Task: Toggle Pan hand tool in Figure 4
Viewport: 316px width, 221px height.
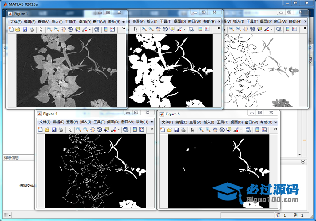Action: point(92,130)
